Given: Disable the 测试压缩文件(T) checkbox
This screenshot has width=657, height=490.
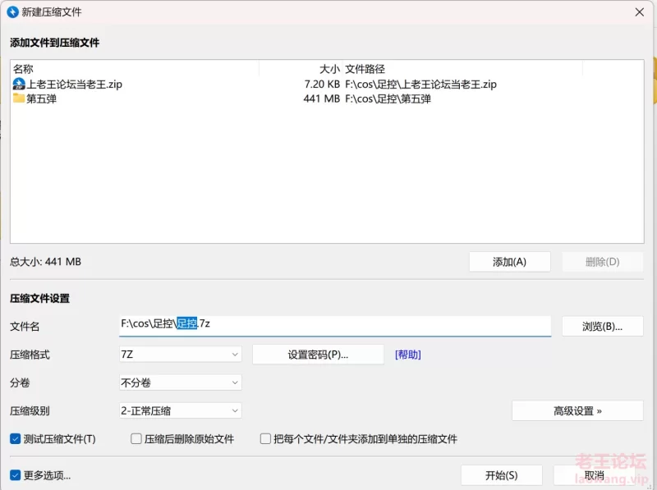Looking at the screenshot, I should click(11, 438).
